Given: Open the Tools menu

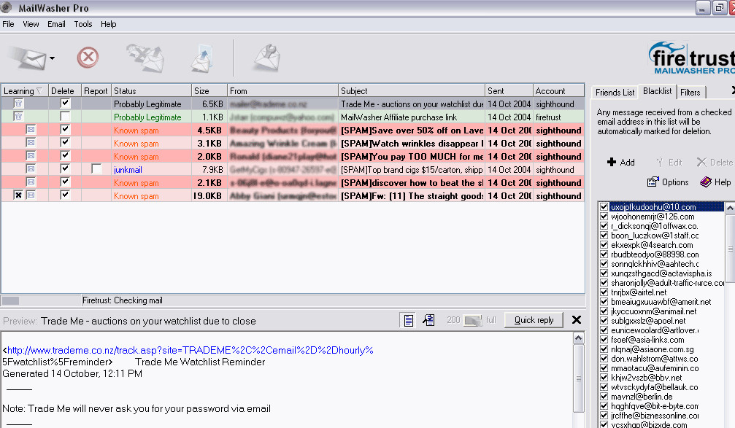Looking at the screenshot, I should pyautogui.click(x=83, y=24).
